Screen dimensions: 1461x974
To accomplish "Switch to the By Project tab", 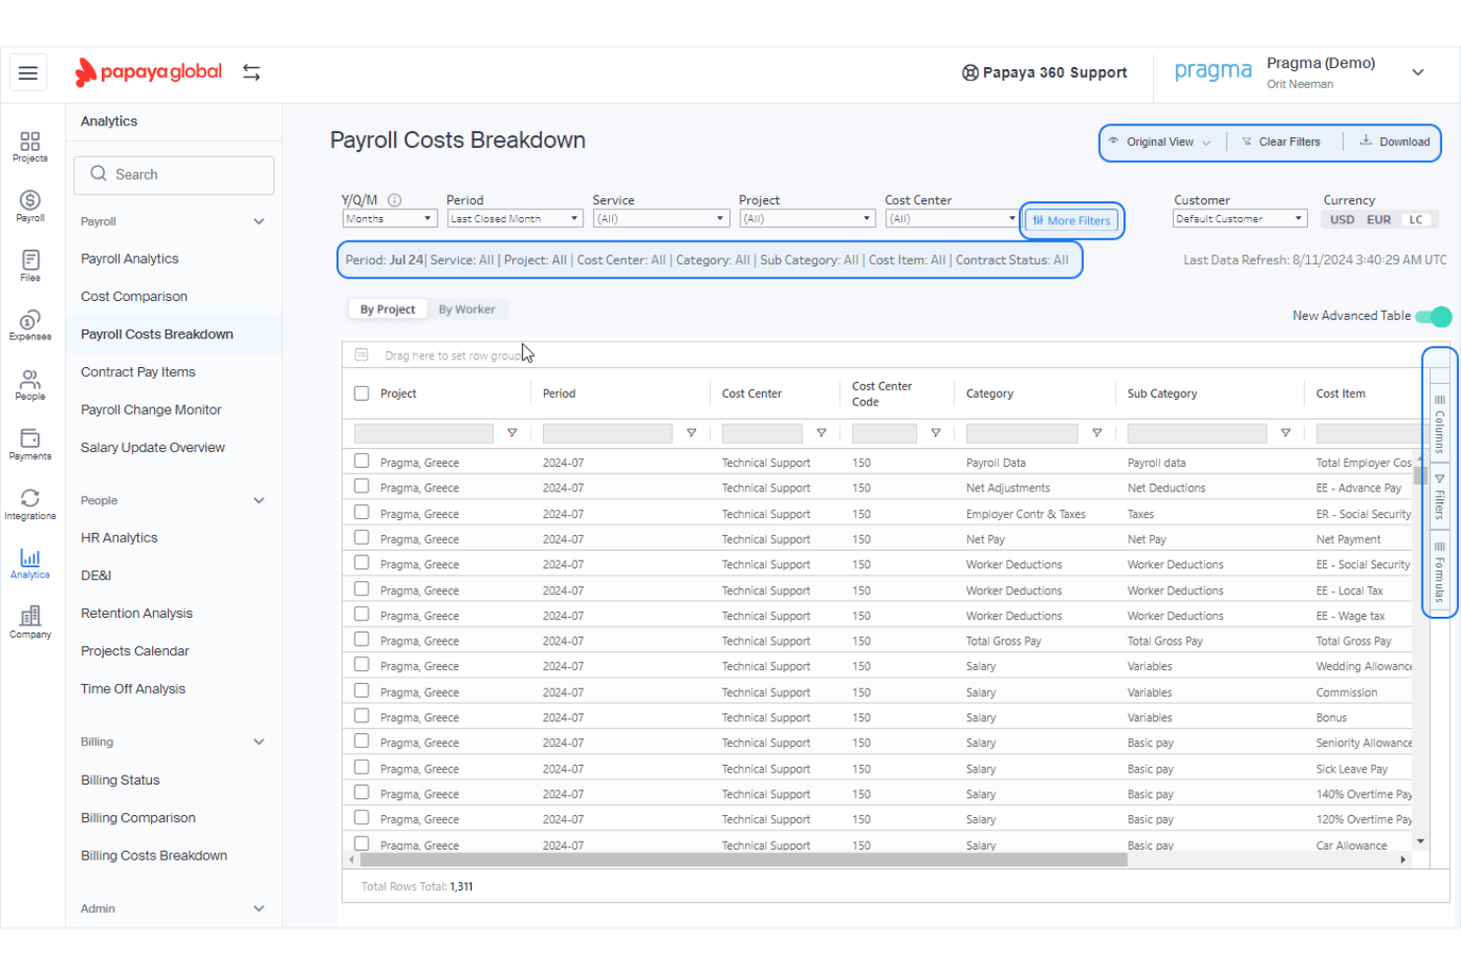I will (387, 310).
